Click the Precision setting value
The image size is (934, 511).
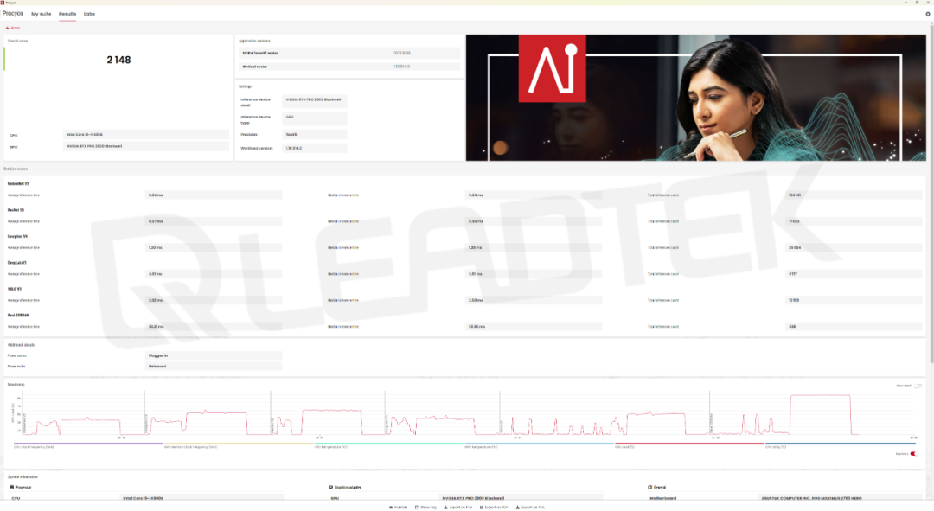coord(315,135)
